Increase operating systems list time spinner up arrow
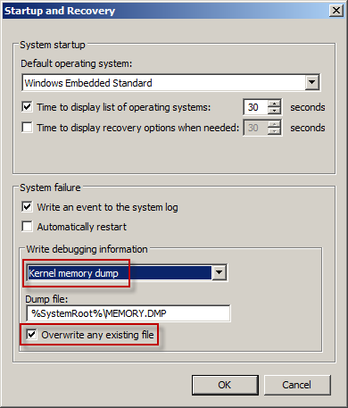Viewport: 348px width, 408px height. tap(274, 104)
